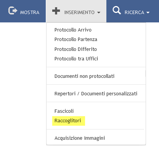The width and height of the screenshot is (159, 150).
Task: Collapse the INSERIMENTO dropdown caret
Action: tap(99, 13)
